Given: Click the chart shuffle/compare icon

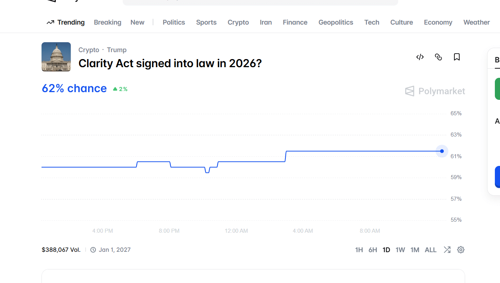Looking at the screenshot, I should click(x=447, y=250).
